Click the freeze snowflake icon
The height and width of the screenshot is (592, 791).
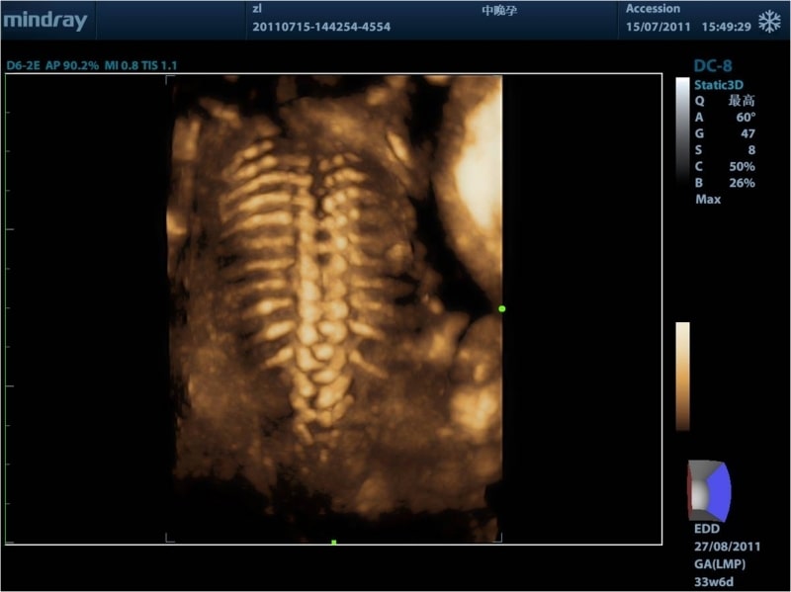(x=769, y=22)
